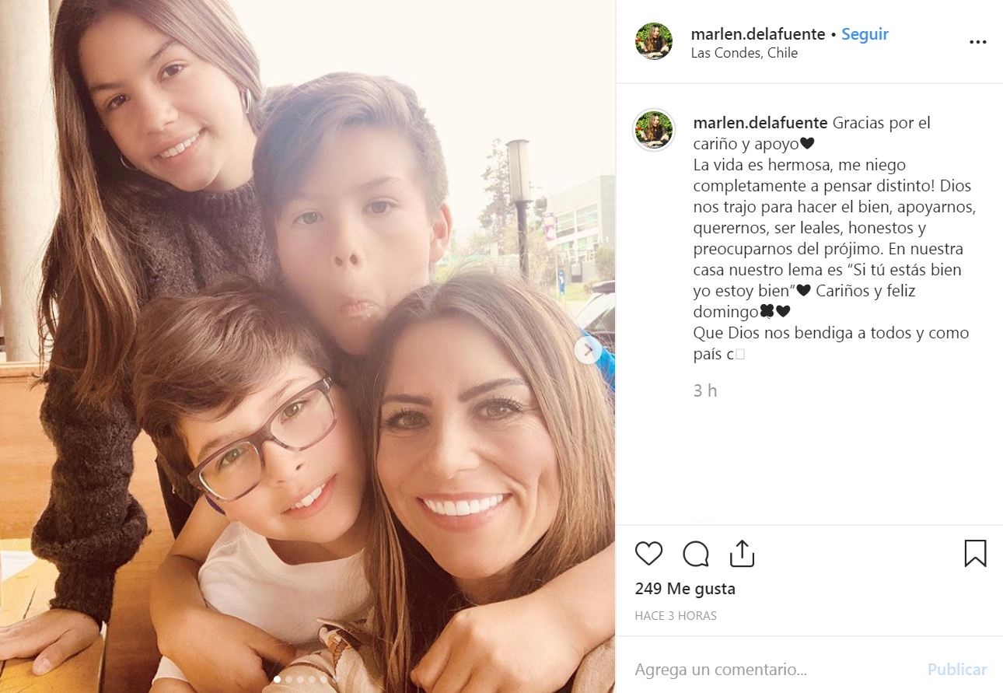
Task: Open the family selfie photo
Action: point(307,346)
